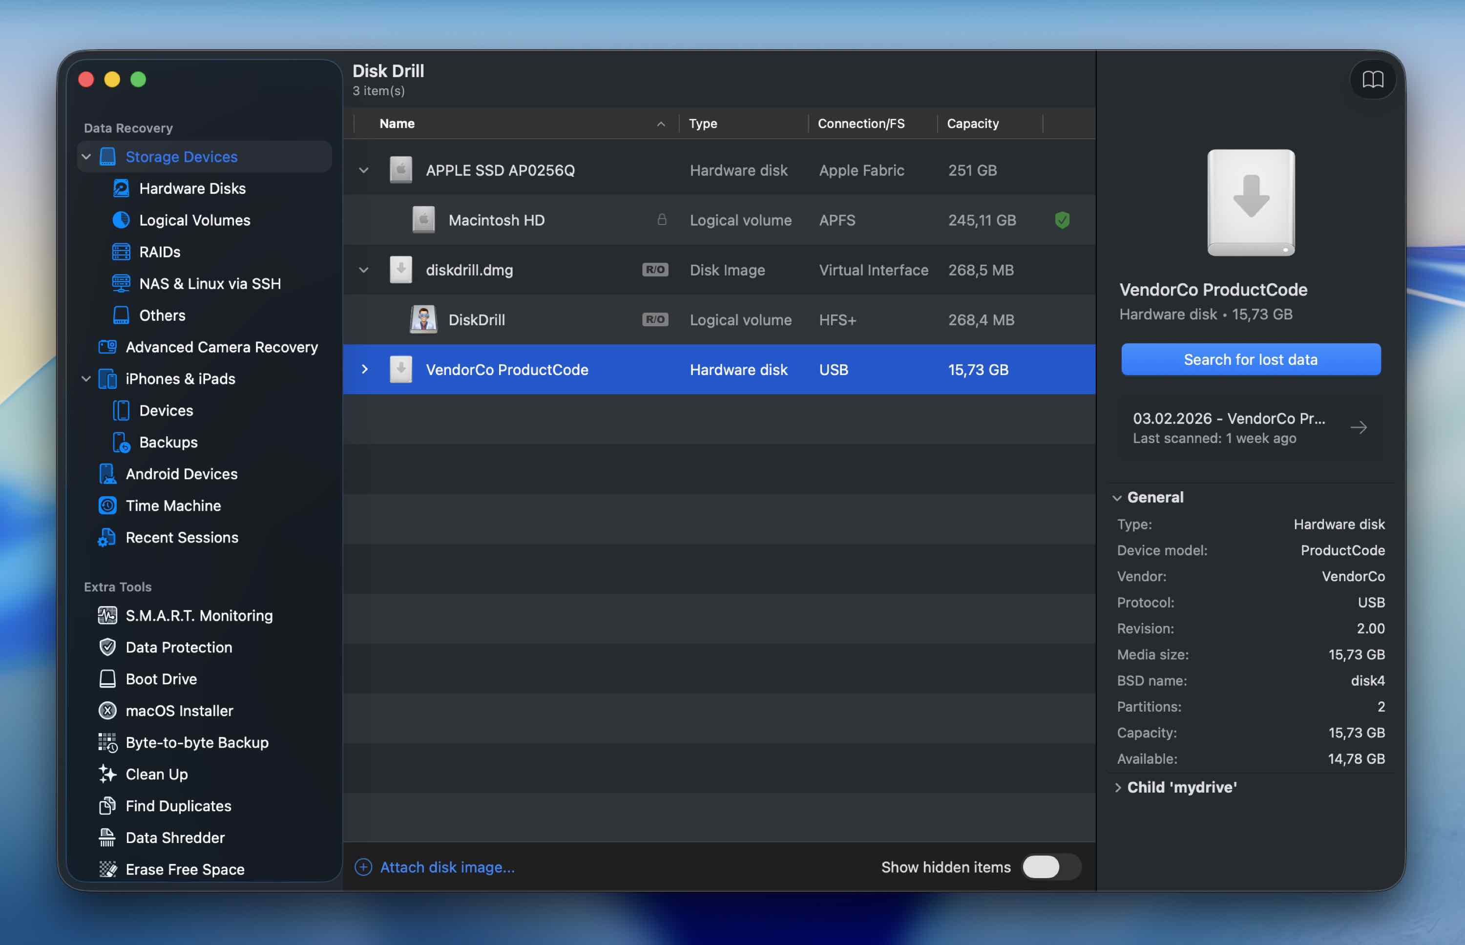
Task: Click the Attach disk image link
Action: tap(447, 867)
